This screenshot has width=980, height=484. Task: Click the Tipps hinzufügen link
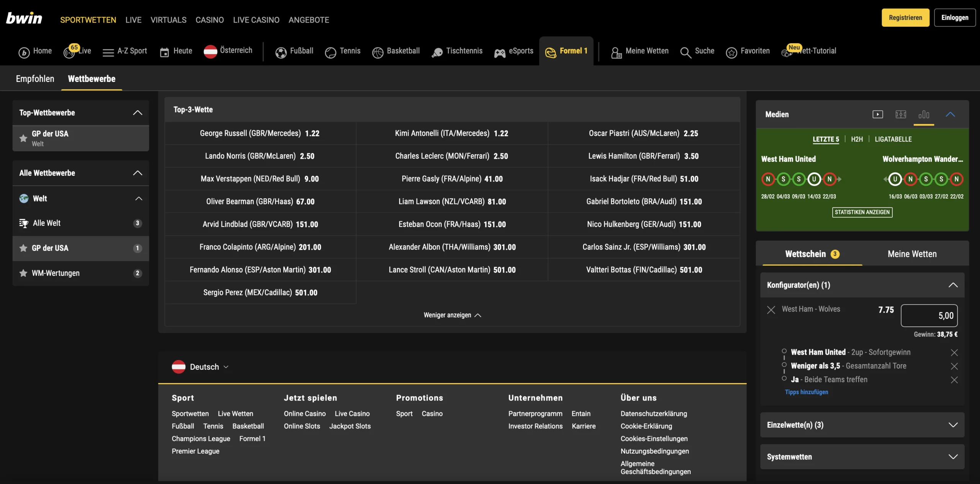click(806, 392)
